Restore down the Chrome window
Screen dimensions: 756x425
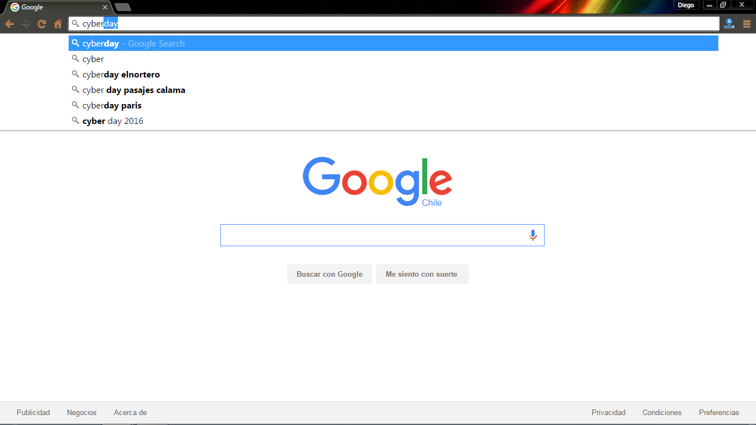tap(723, 5)
